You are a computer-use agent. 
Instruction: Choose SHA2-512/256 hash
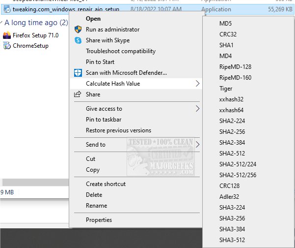pos(248,175)
